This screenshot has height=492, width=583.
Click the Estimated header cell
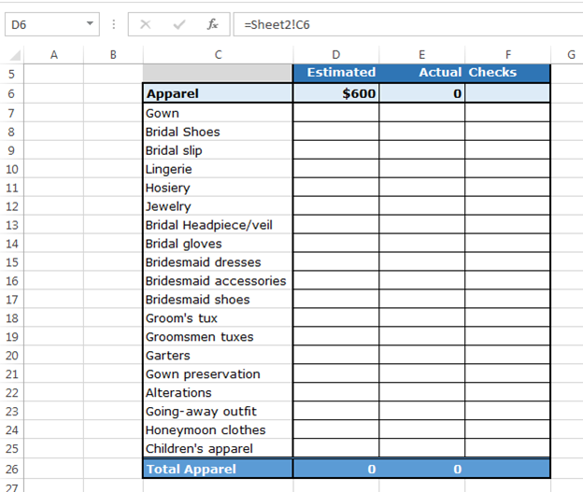pos(336,73)
